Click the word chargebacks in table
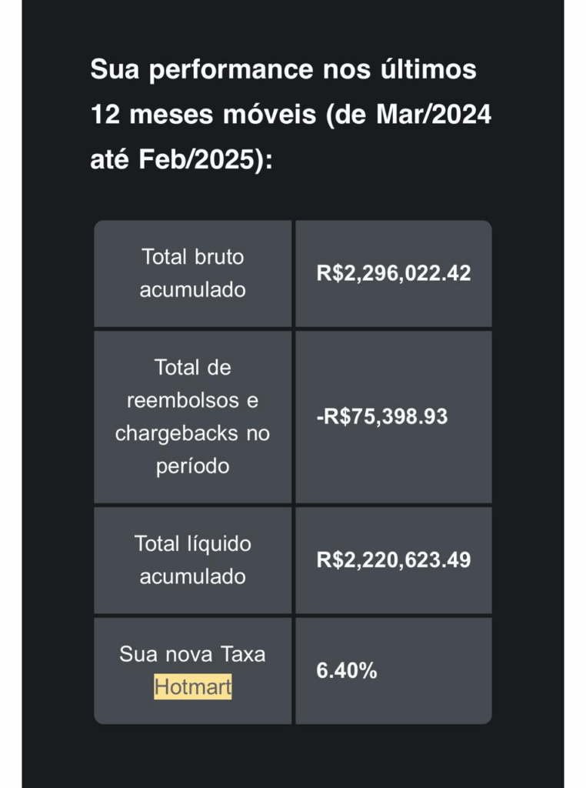Viewport: 586px width, 788px height. pyautogui.click(x=176, y=433)
